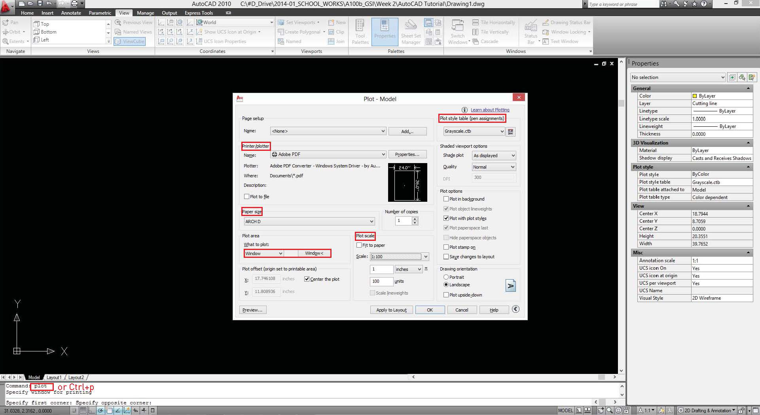Click the Undo arrow in quick access toolbar

click(49, 4)
